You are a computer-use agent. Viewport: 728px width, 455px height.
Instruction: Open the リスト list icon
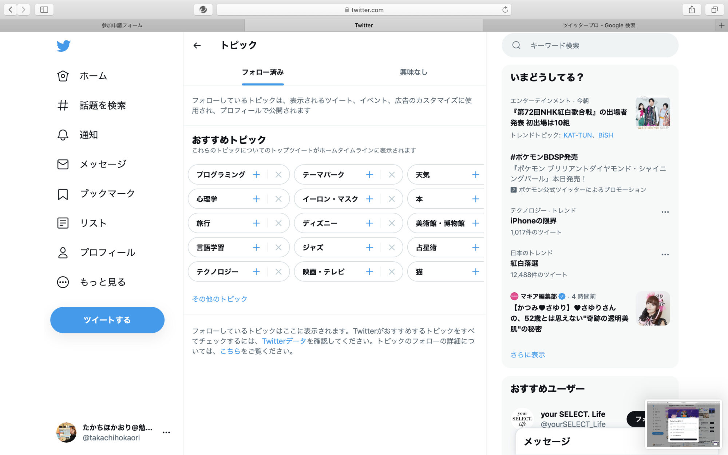coord(63,223)
